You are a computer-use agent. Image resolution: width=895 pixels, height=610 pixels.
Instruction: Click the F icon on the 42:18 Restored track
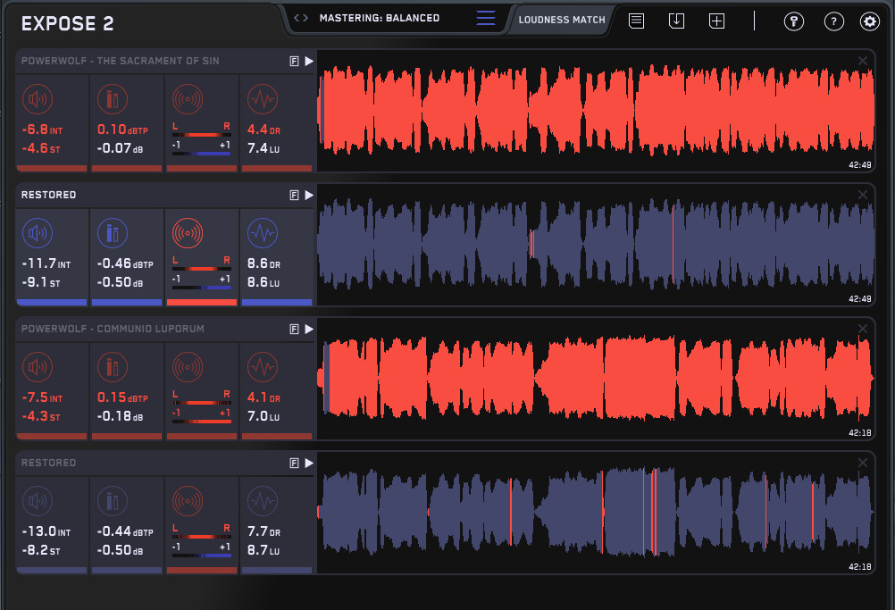point(294,464)
